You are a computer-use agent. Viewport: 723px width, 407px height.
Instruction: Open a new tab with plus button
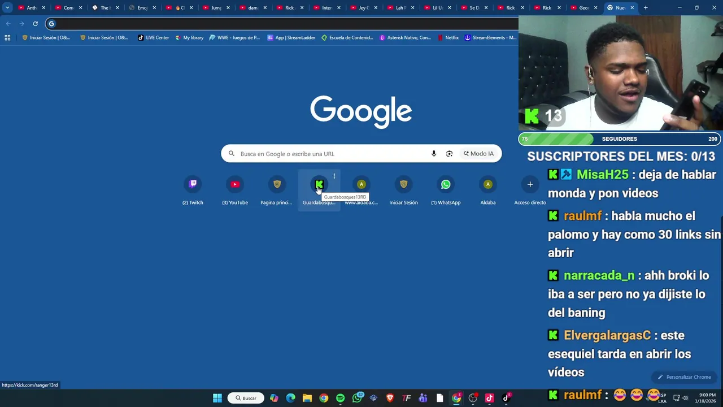[x=645, y=7]
